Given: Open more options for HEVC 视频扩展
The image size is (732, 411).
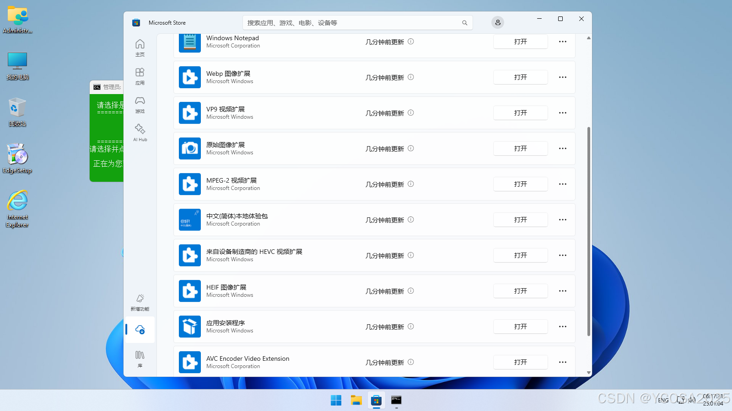Looking at the screenshot, I should [563, 255].
